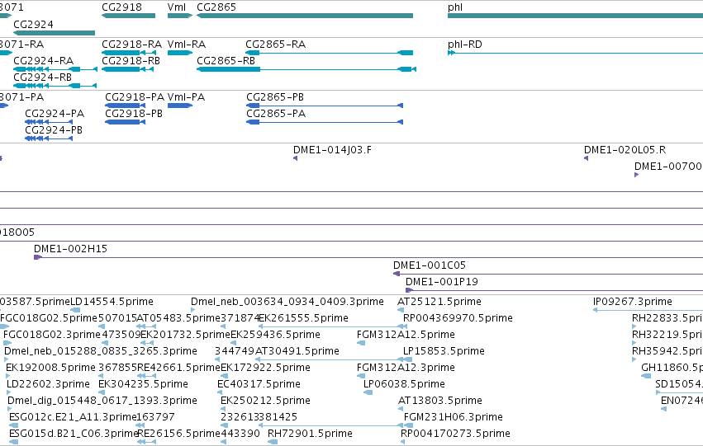Select CDS label CG2918-PA

(135, 97)
